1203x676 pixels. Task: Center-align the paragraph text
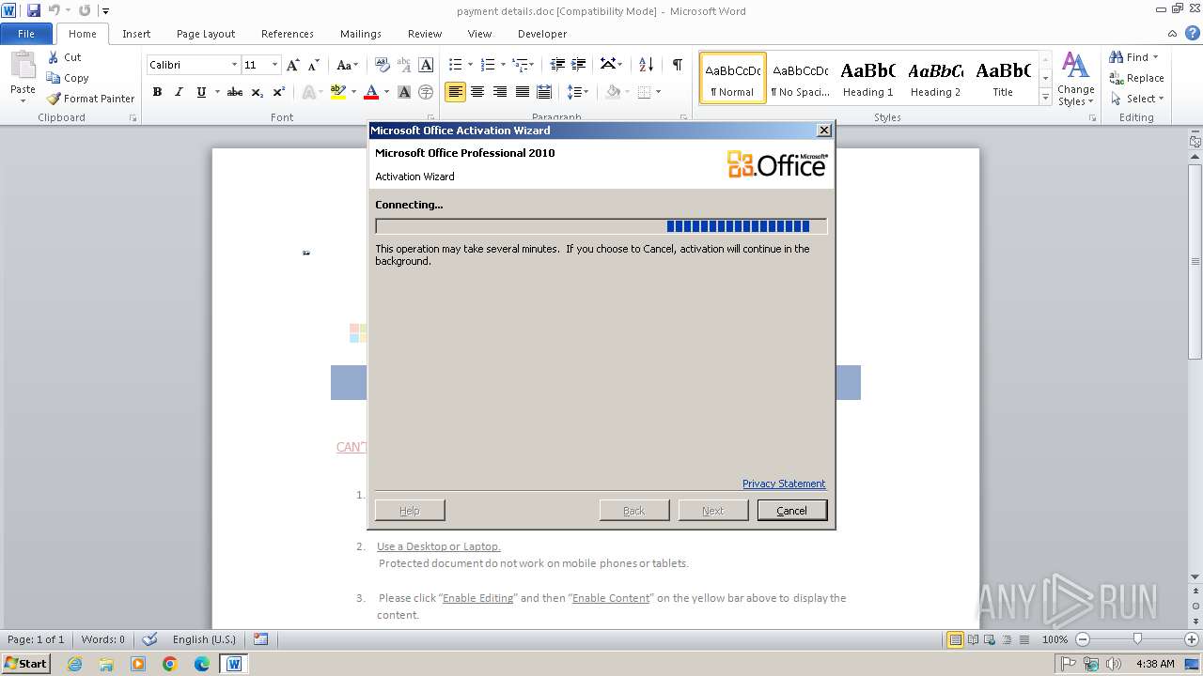pyautogui.click(x=477, y=92)
